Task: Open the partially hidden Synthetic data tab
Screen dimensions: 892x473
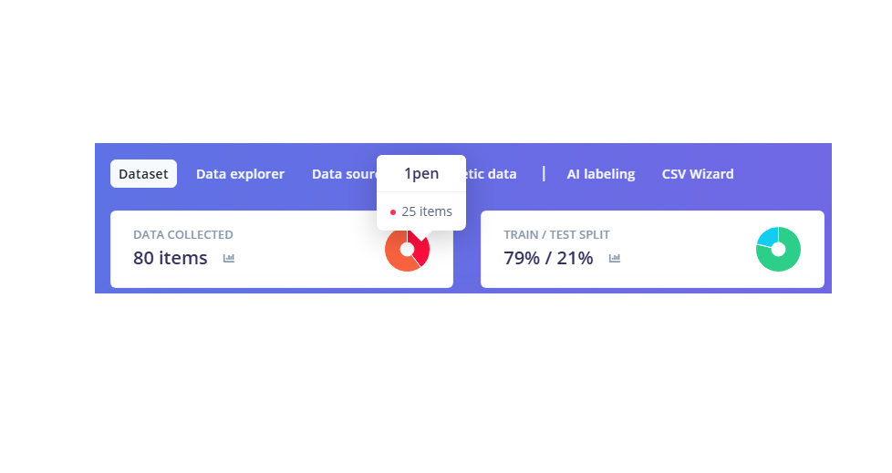Action: click(x=491, y=174)
